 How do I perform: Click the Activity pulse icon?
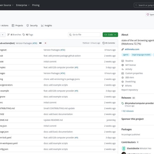[122, 69]
